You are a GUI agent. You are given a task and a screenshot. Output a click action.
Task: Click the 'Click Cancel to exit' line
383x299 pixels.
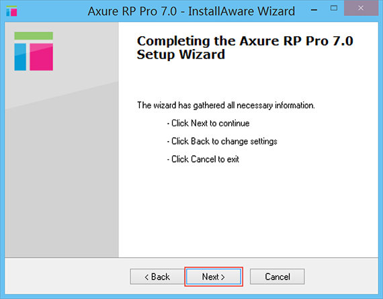coord(203,159)
